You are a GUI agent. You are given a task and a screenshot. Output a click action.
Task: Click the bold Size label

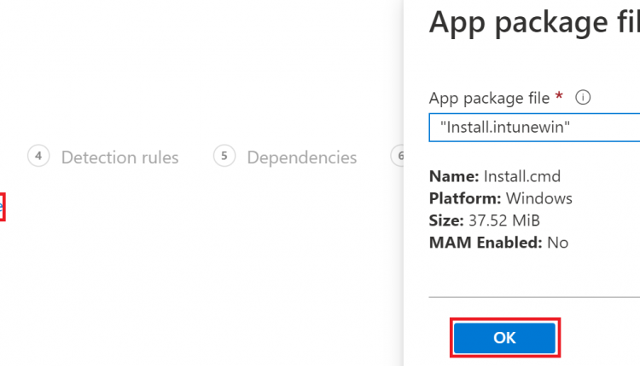445,221
